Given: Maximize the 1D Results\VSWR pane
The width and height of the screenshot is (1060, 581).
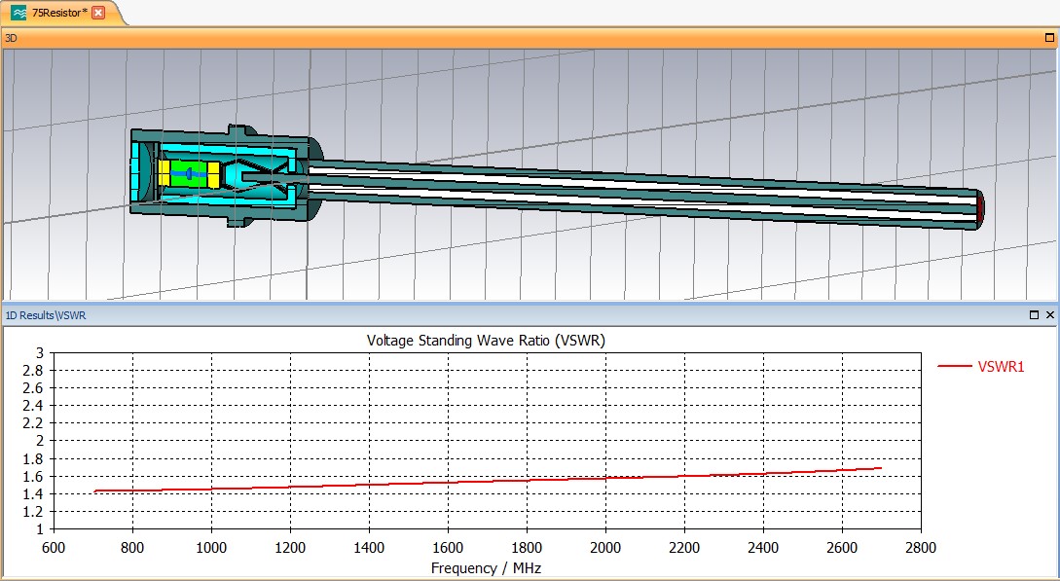Looking at the screenshot, I should (1035, 314).
